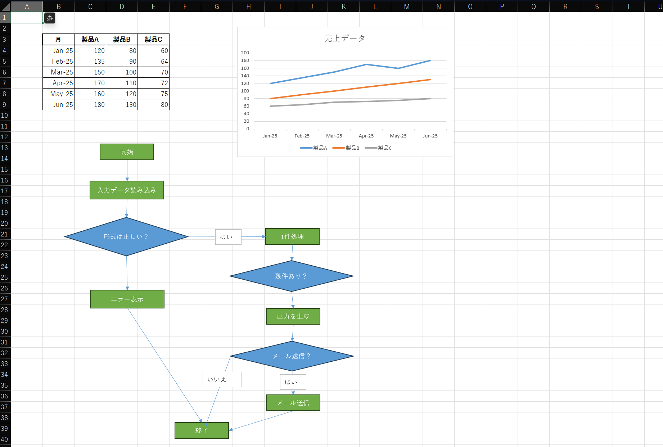Click the はい label near 1件処理

click(x=228, y=236)
